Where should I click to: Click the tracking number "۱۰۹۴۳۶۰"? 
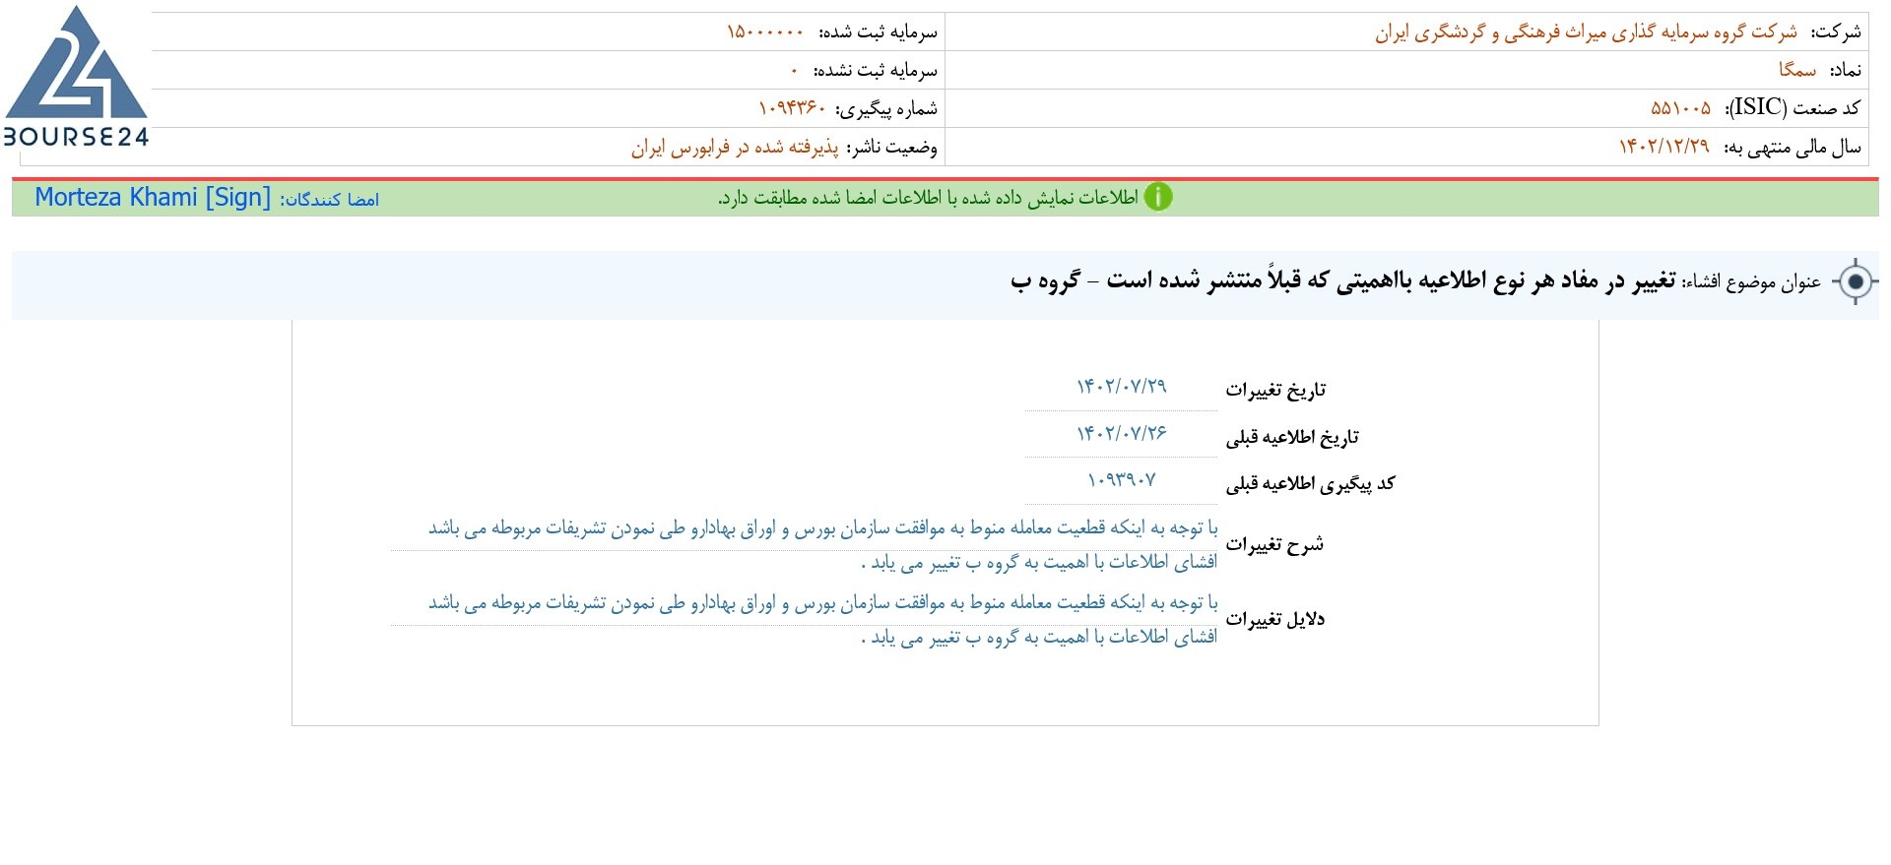tap(793, 108)
